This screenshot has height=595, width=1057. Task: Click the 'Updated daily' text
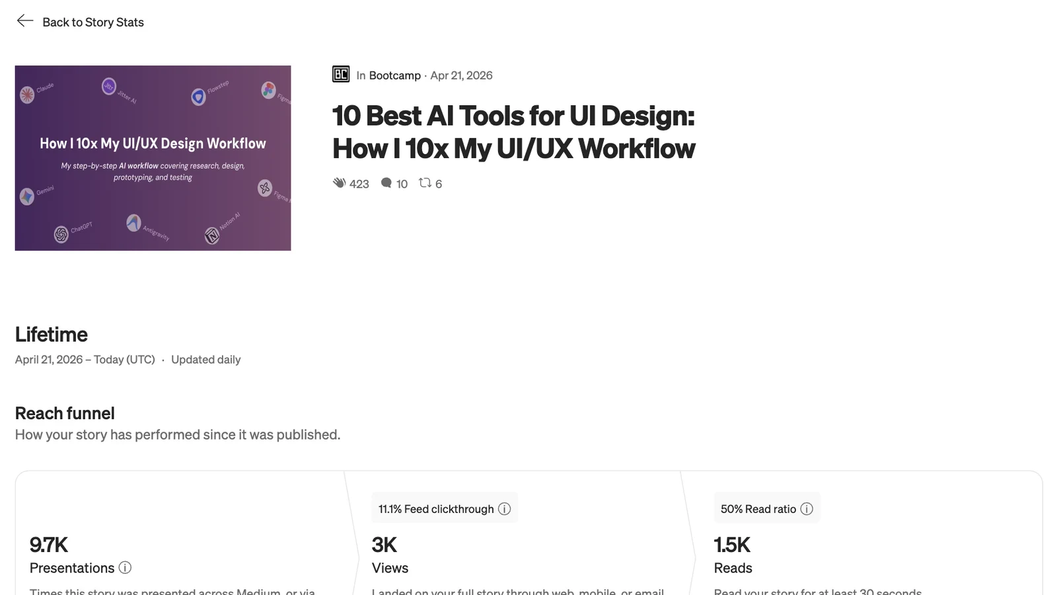point(206,360)
